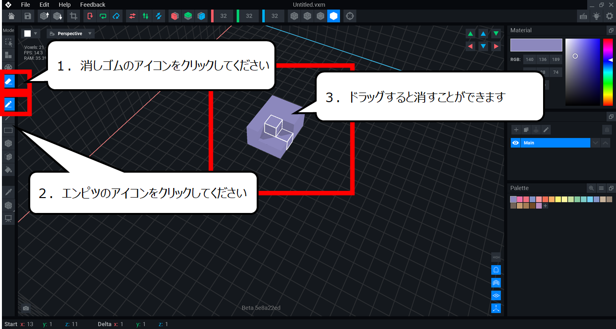Click the cube with up arrow icon
Viewport: 616px width, 329px height.
click(x=44, y=16)
